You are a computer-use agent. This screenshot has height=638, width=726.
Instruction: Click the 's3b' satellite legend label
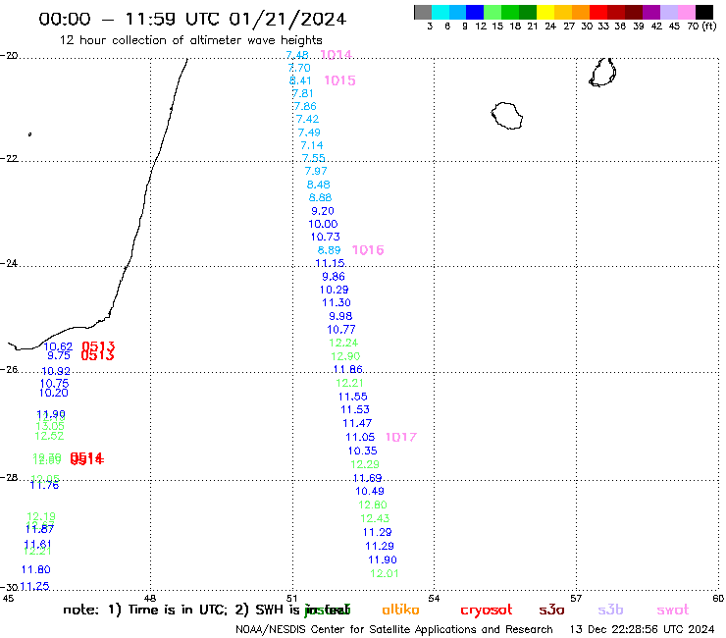pos(610,610)
